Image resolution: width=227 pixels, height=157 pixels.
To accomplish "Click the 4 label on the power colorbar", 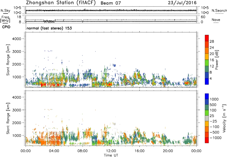I will click(211, 78).
